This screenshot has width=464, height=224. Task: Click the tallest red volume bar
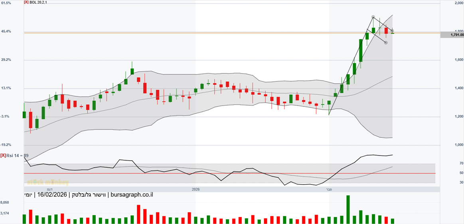click(x=138, y=214)
